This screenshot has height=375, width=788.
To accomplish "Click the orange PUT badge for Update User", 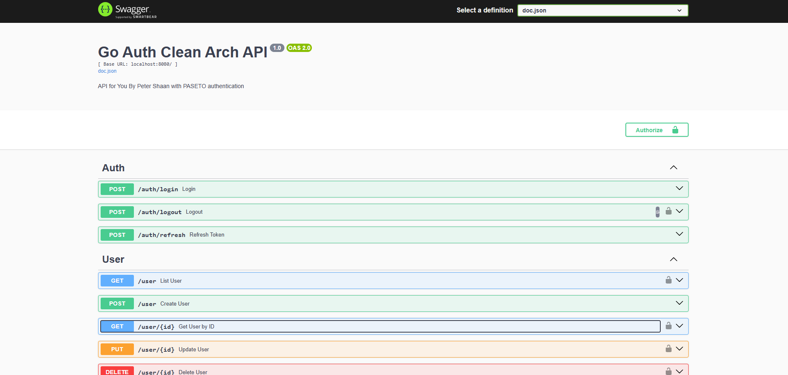I will 117,349.
